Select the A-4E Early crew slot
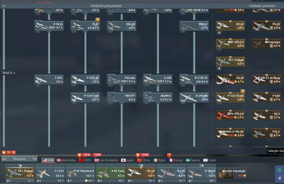The image size is (284, 184). click(111, 173)
